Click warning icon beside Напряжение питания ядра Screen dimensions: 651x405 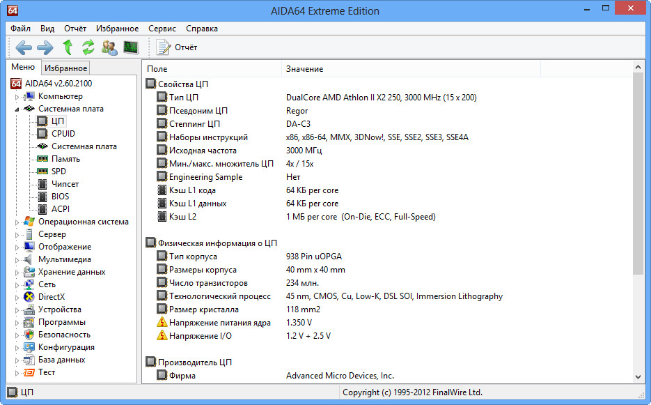(162, 322)
